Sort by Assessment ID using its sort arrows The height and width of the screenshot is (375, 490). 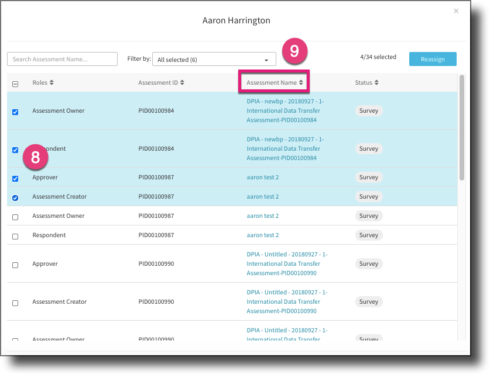181,82
